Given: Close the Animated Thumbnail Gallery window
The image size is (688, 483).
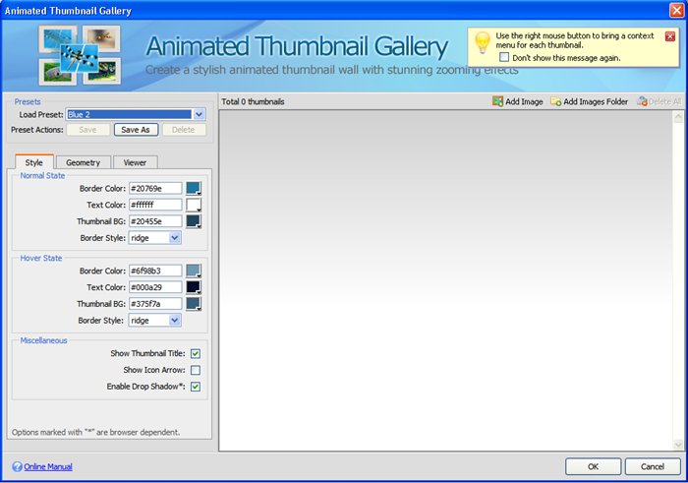Looking at the screenshot, I should click(676, 10).
